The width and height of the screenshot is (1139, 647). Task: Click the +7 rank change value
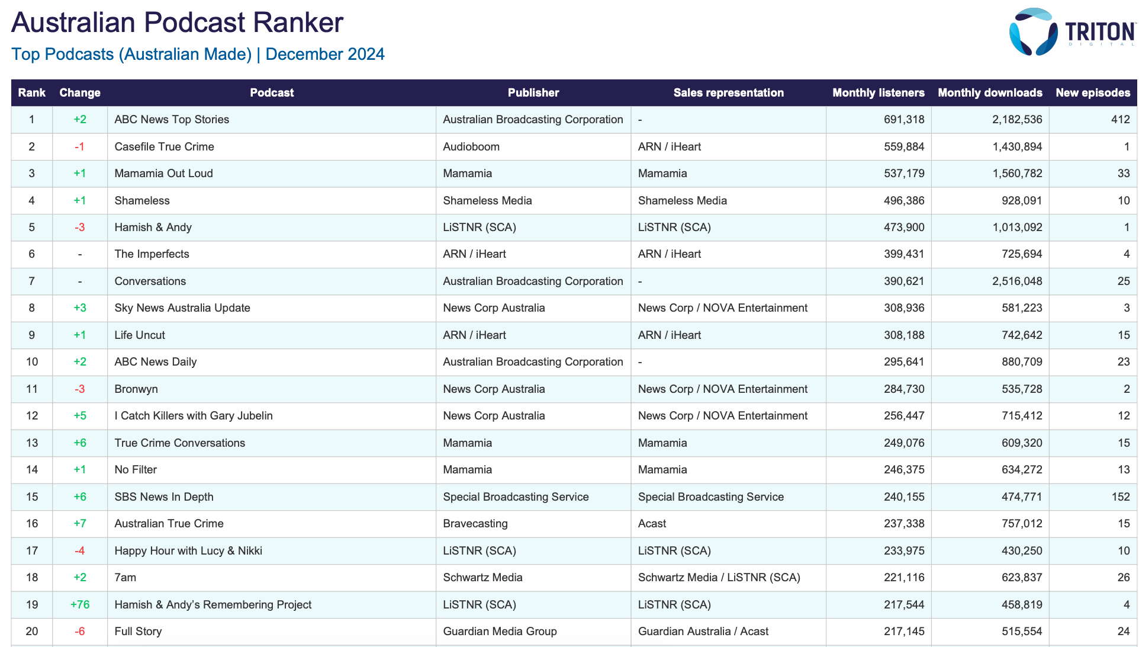80,524
